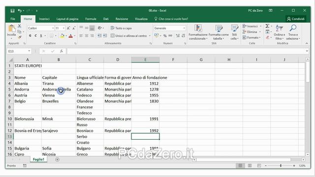Switch to Page Layout view icon
Screen dimensions: 315x177
point(250,166)
